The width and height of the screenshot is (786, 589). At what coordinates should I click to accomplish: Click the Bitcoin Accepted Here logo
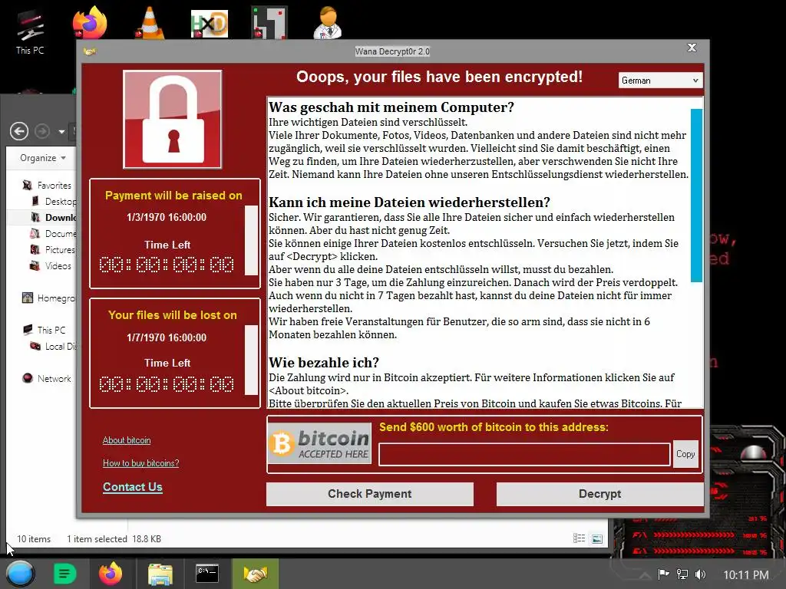point(320,443)
